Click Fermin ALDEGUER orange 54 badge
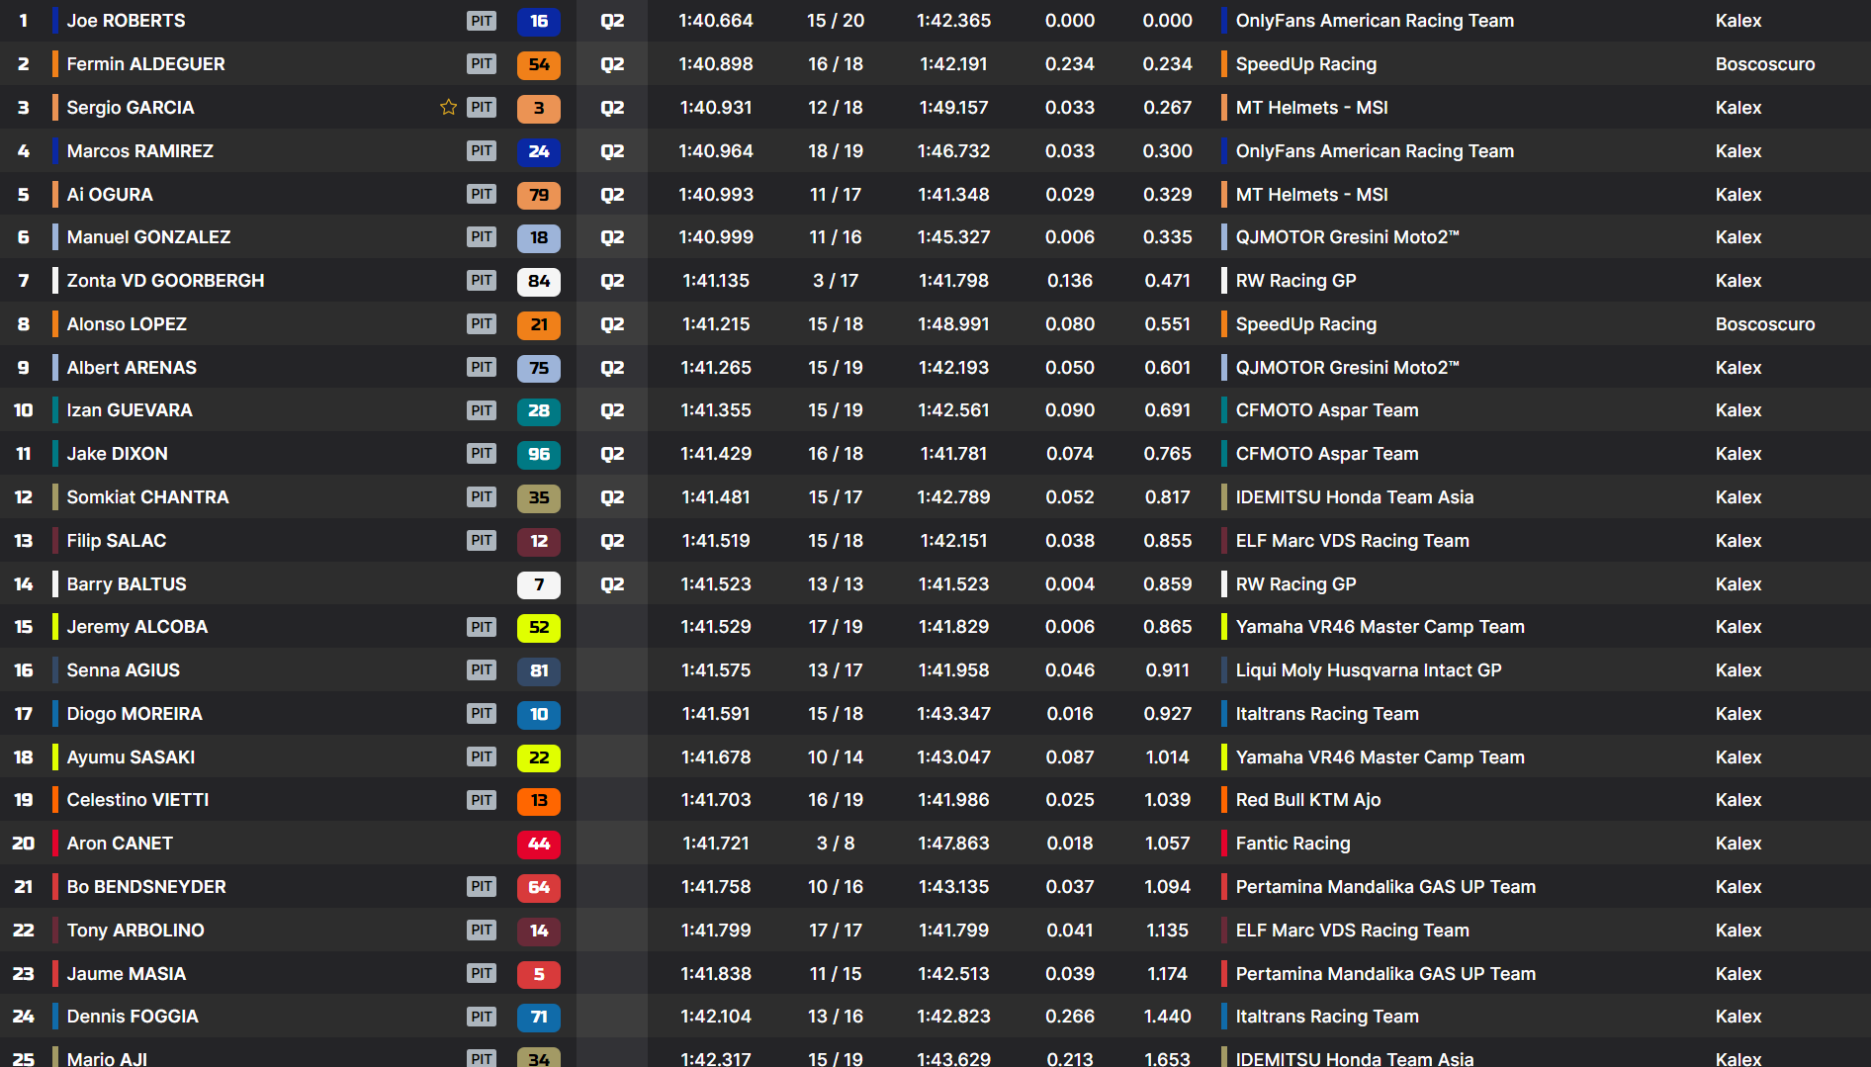Image resolution: width=1871 pixels, height=1067 pixels. tap(538, 64)
